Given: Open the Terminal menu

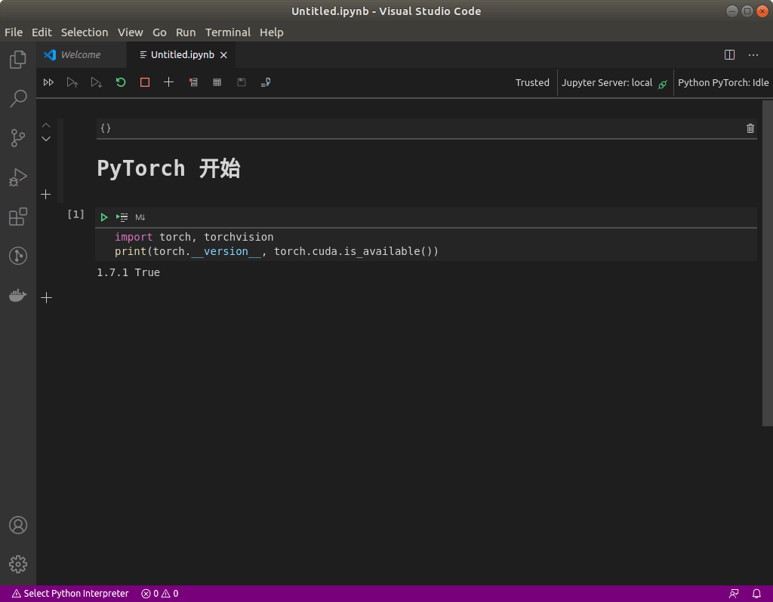Looking at the screenshot, I should click(228, 32).
